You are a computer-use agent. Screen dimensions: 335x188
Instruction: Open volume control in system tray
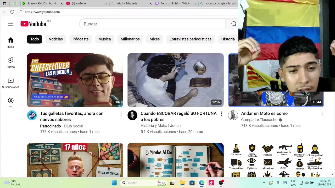(306, 183)
